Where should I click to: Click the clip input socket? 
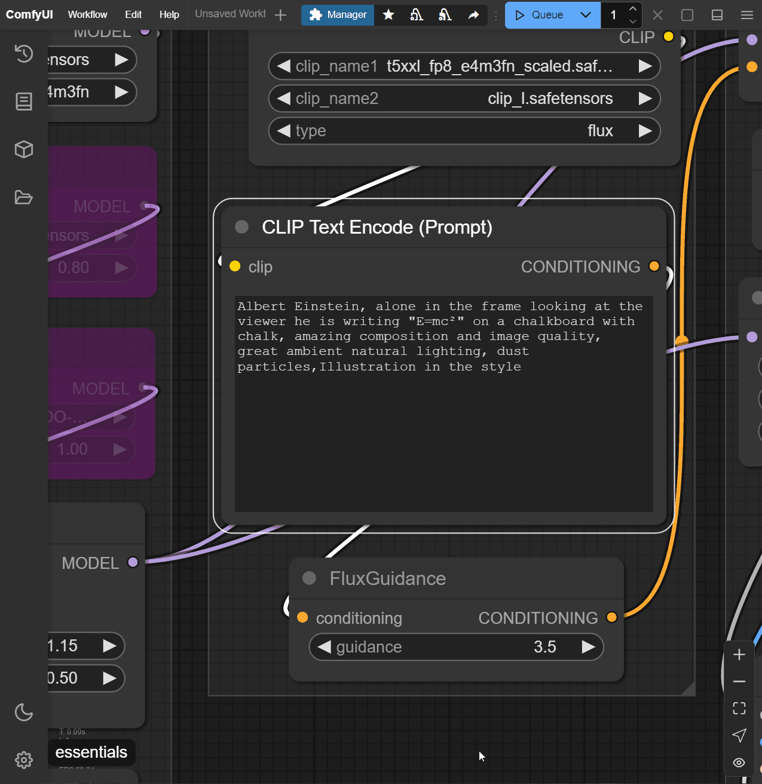pyautogui.click(x=235, y=267)
